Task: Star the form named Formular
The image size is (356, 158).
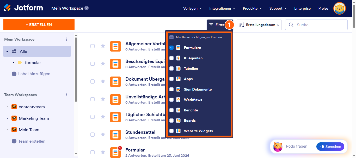Action: click(x=103, y=152)
